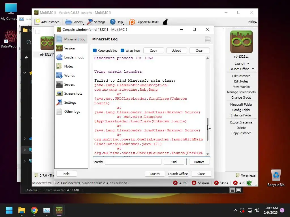The height and width of the screenshot is (217, 290).
Task: Click the back arrow in File Explorer window
Action: 27,58
